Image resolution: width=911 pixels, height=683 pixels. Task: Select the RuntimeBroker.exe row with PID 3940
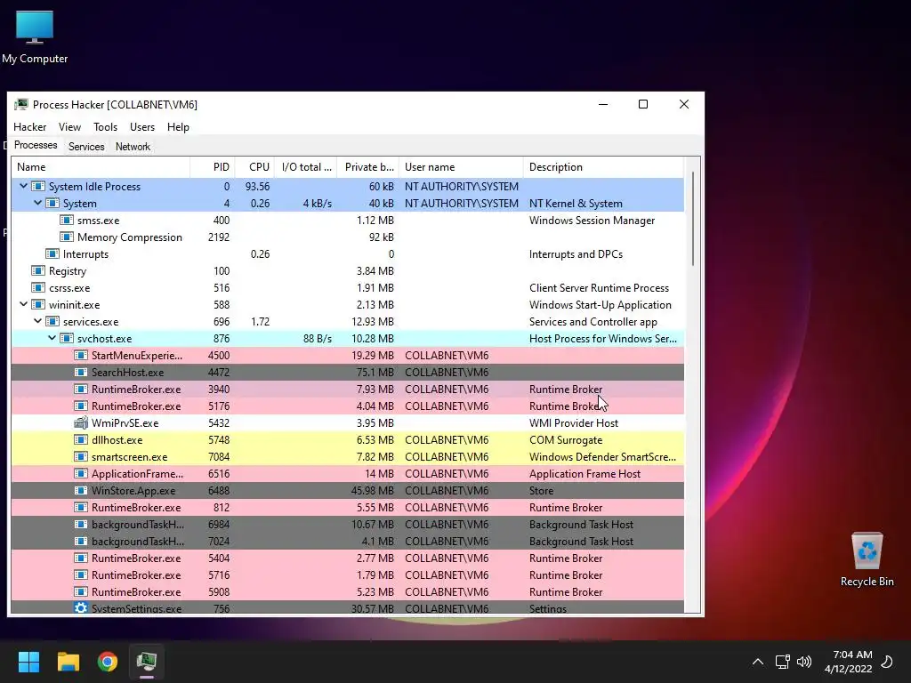click(348, 390)
